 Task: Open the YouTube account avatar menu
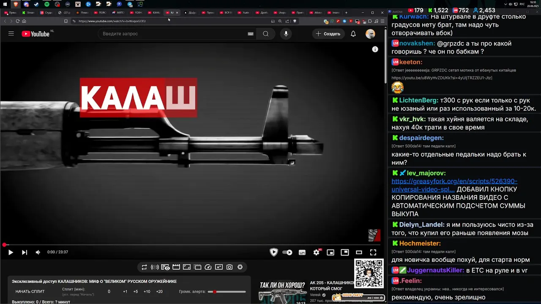(370, 34)
